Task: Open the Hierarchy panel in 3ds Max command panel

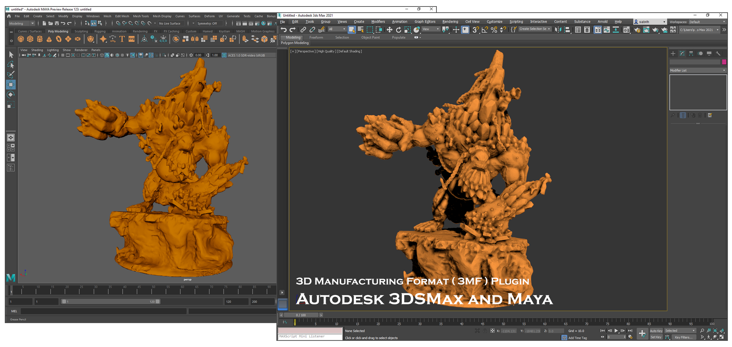Action: click(691, 54)
